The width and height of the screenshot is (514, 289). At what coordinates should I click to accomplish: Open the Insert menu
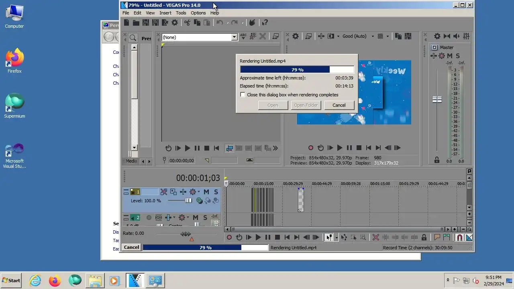(165, 13)
